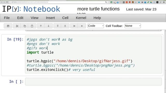Click the '#gifs work' comment line
Image resolution: width=166 pixels, height=93 pixels.
coord(37,48)
